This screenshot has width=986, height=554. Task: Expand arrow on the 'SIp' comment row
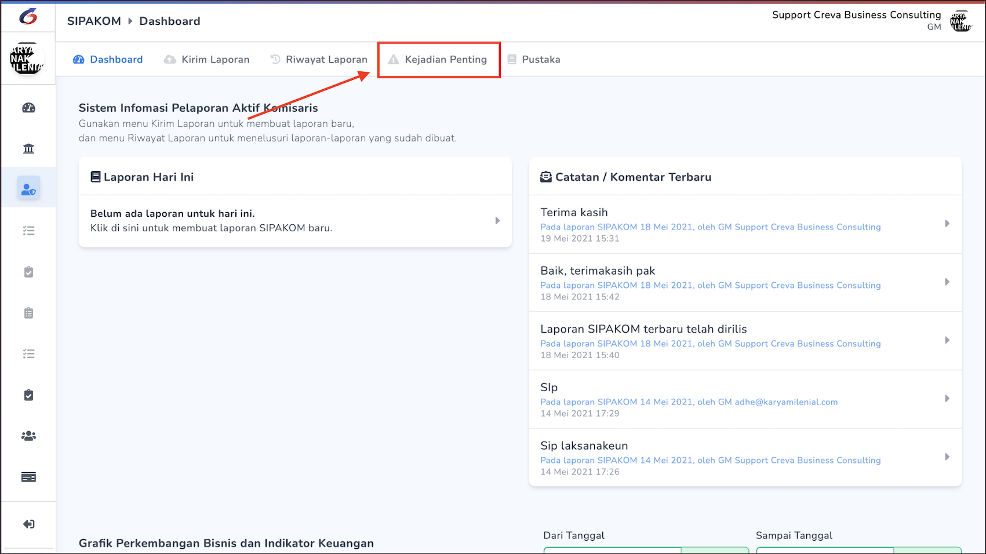click(x=947, y=399)
